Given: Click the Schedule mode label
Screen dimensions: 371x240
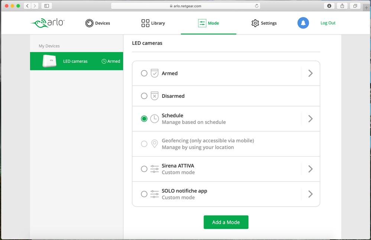Looking at the screenshot, I should pos(172,115).
